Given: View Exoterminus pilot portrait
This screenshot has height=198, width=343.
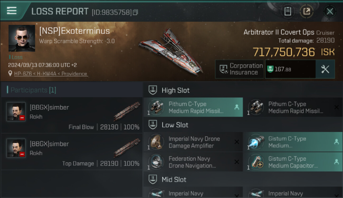Looking at the screenshot, I should pyautogui.click(x=22, y=38).
